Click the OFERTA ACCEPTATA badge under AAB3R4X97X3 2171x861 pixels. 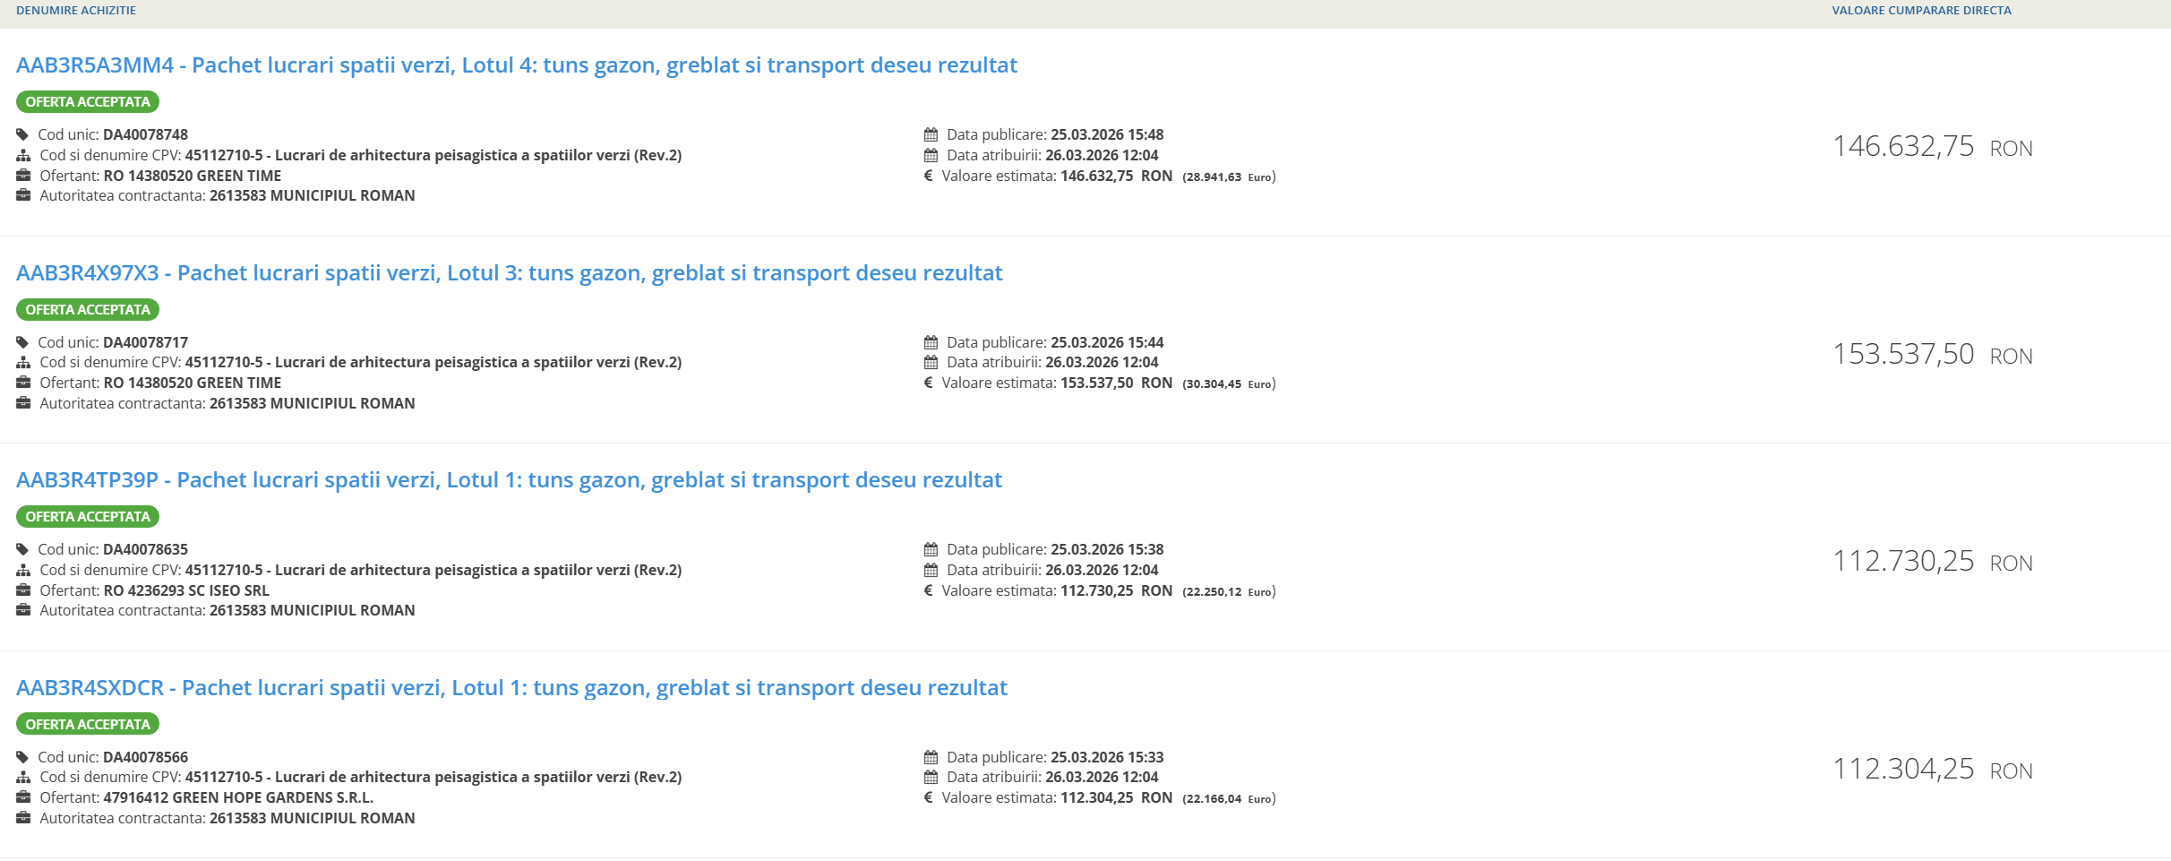tap(88, 310)
